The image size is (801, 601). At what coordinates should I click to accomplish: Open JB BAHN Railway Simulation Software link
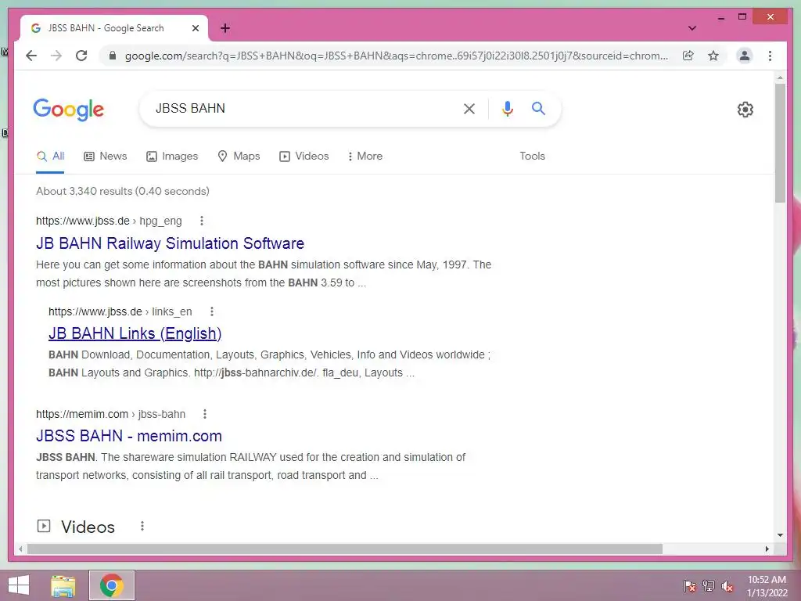(x=170, y=243)
